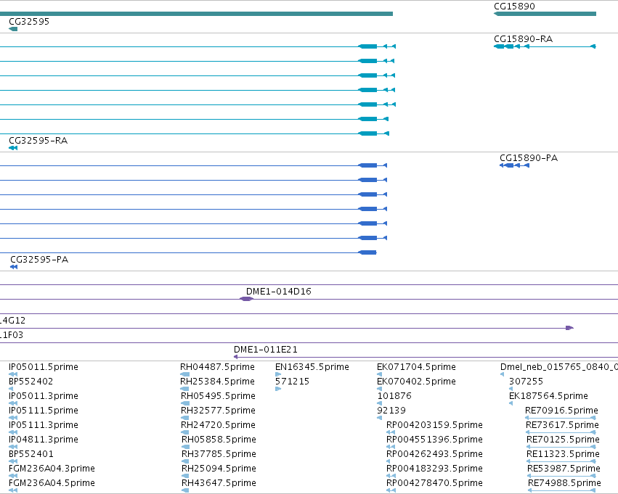The width and height of the screenshot is (618, 494).
Task: Click the RP004203159.5prime EST glyph
Action: tap(391, 432)
